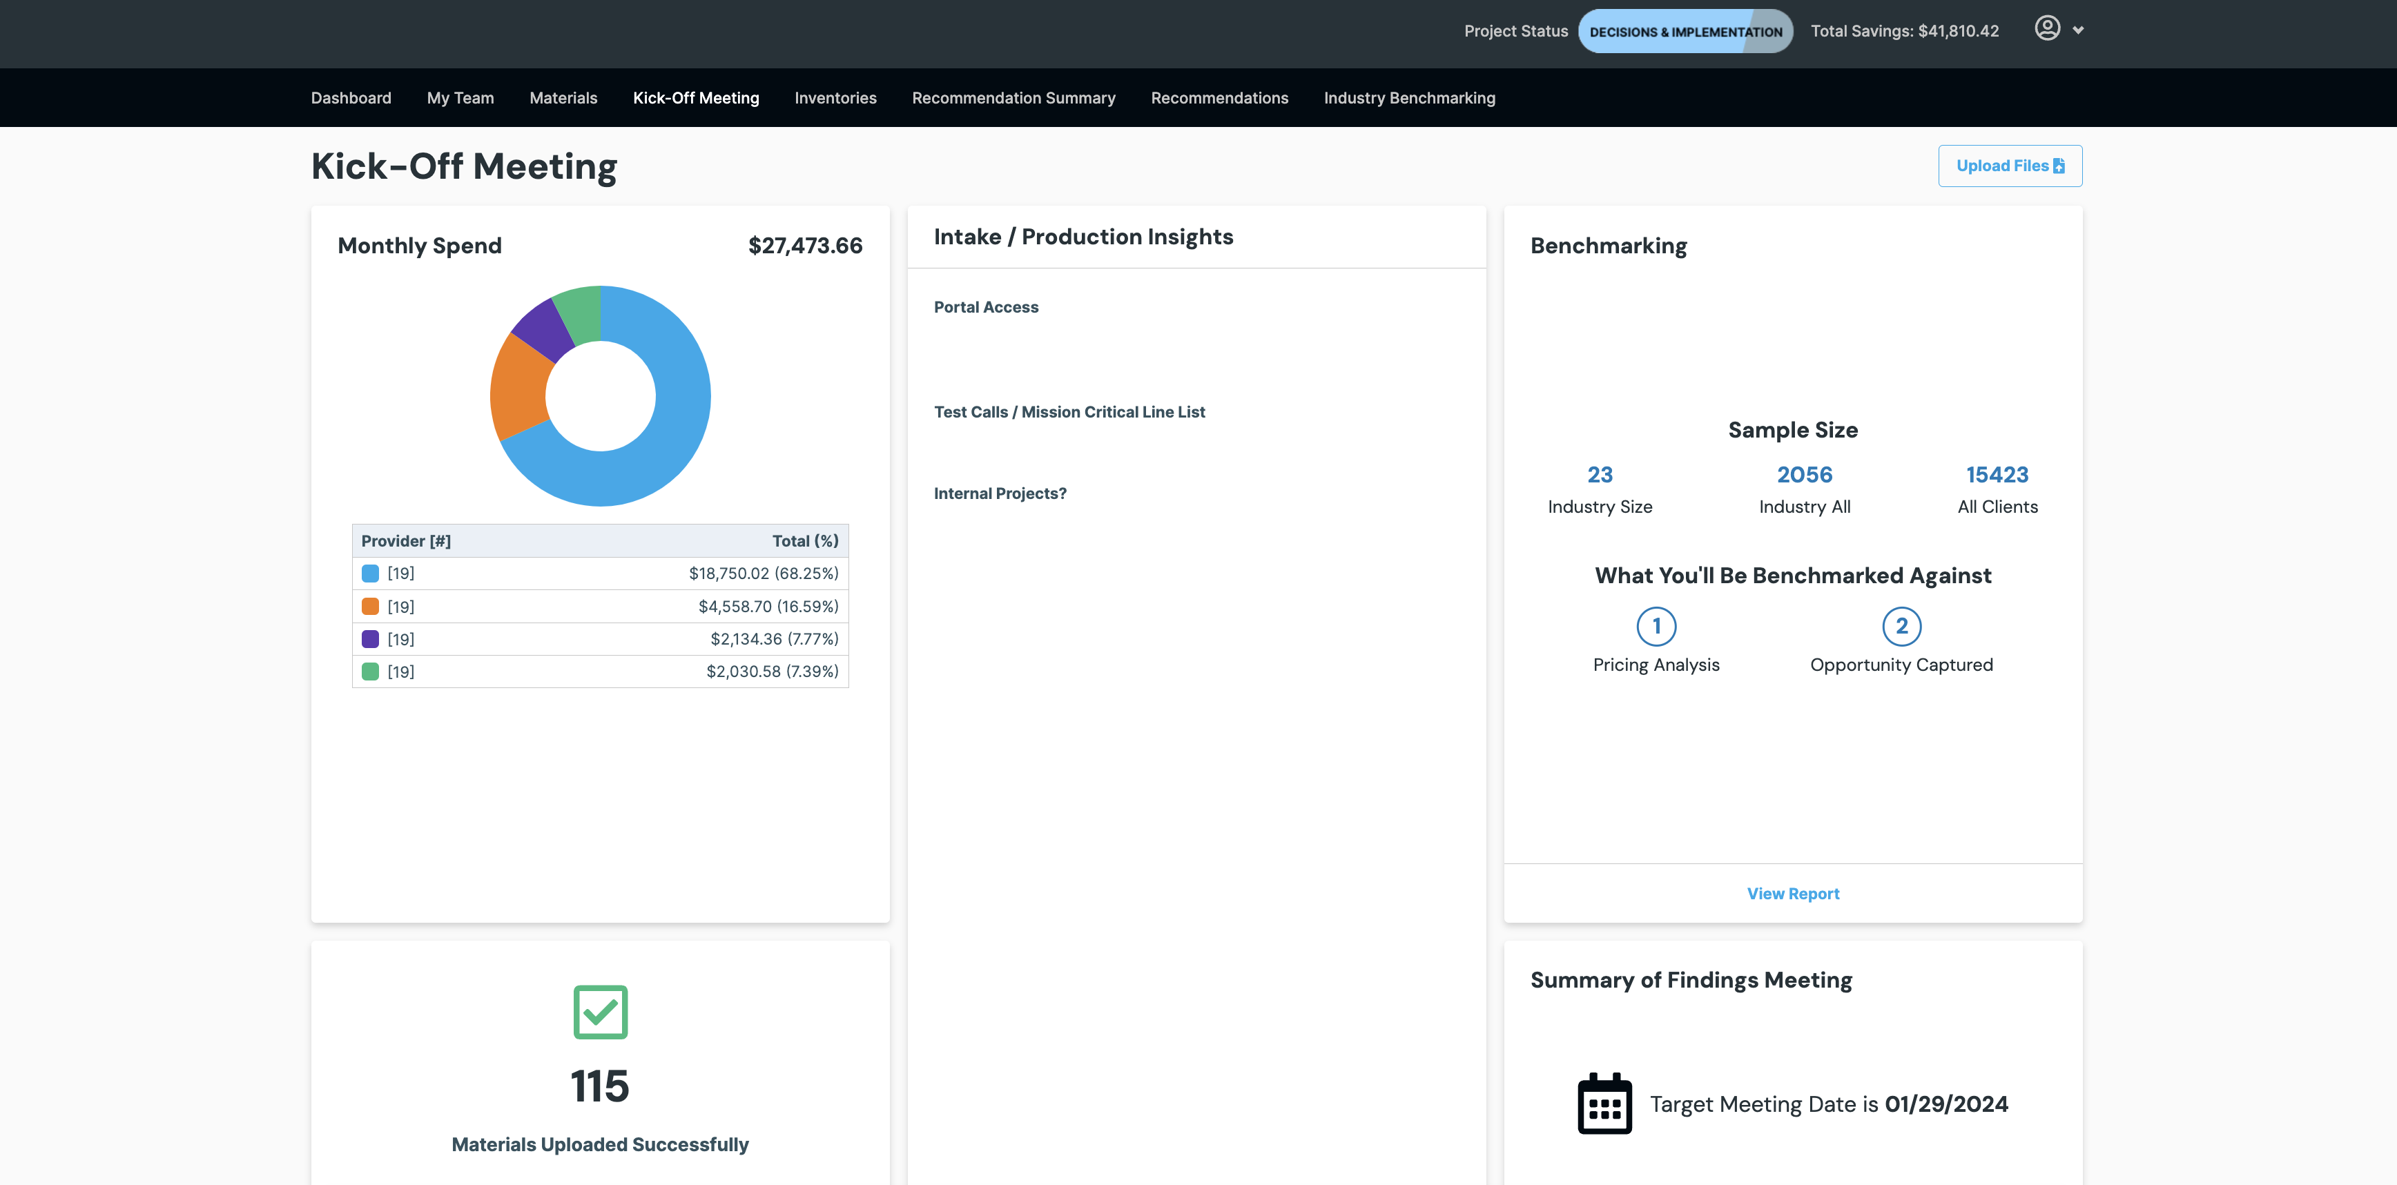
Task: Click the green provider legend swatch
Action: tap(370, 672)
